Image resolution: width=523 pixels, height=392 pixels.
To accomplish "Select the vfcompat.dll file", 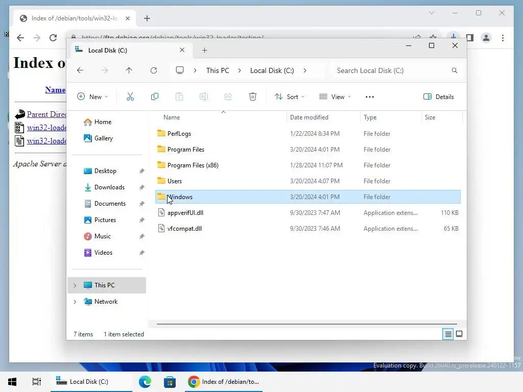I will point(307,229).
